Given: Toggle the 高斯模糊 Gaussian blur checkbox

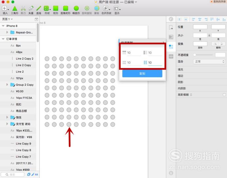Looking at the screenshot, I should (x=224, y=95).
